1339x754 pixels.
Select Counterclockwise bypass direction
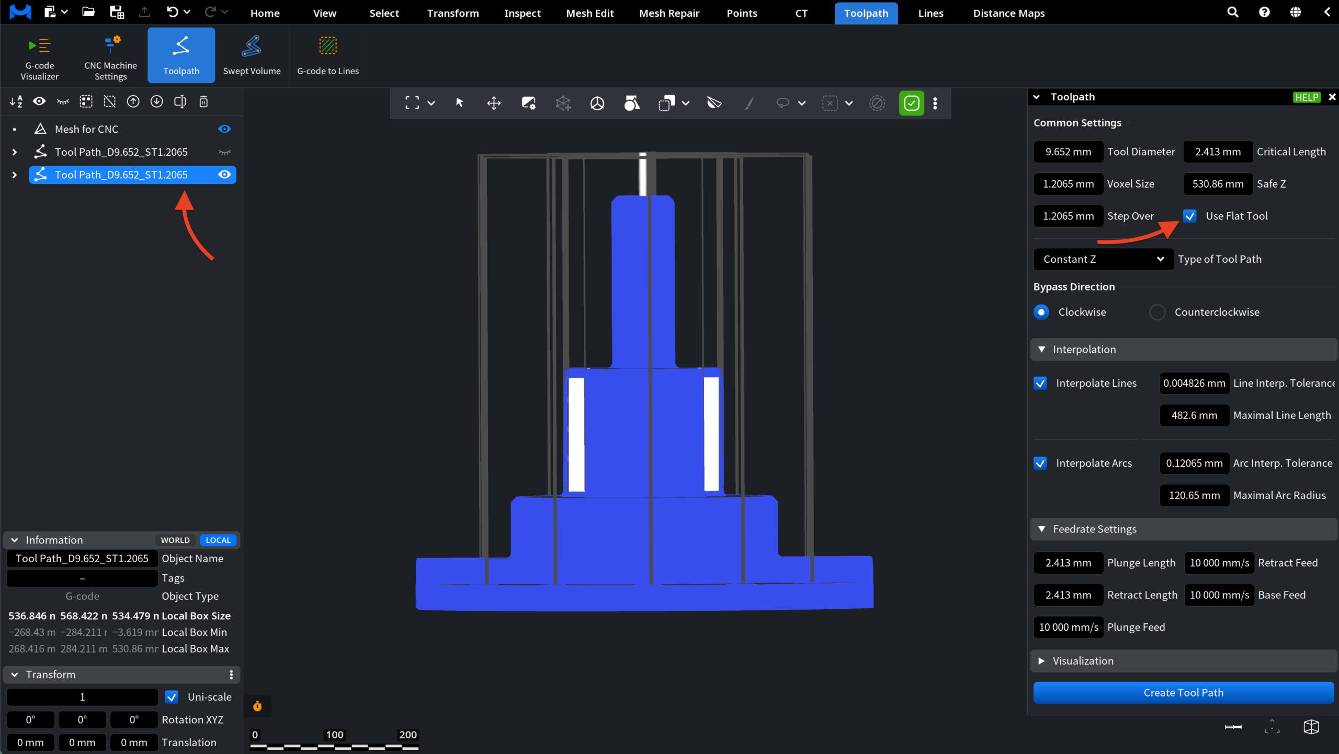point(1158,312)
